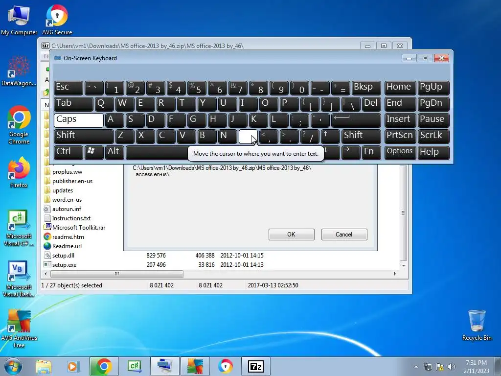
Task: Open AVG AntiVirus taskbar button
Action: click(195, 366)
